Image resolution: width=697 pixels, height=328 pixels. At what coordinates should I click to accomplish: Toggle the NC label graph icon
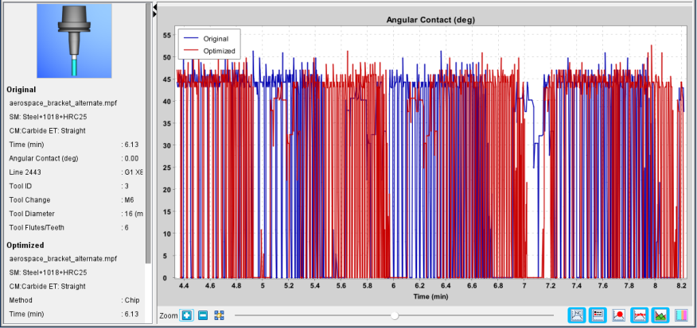pyautogui.click(x=577, y=315)
